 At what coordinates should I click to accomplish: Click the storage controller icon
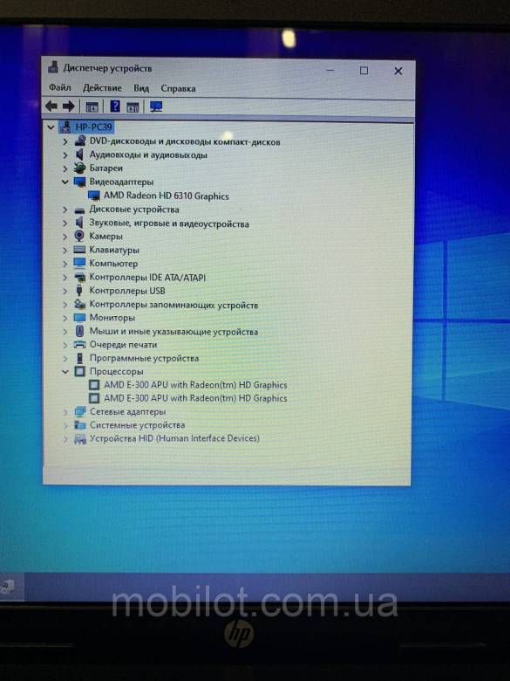tap(79, 304)
